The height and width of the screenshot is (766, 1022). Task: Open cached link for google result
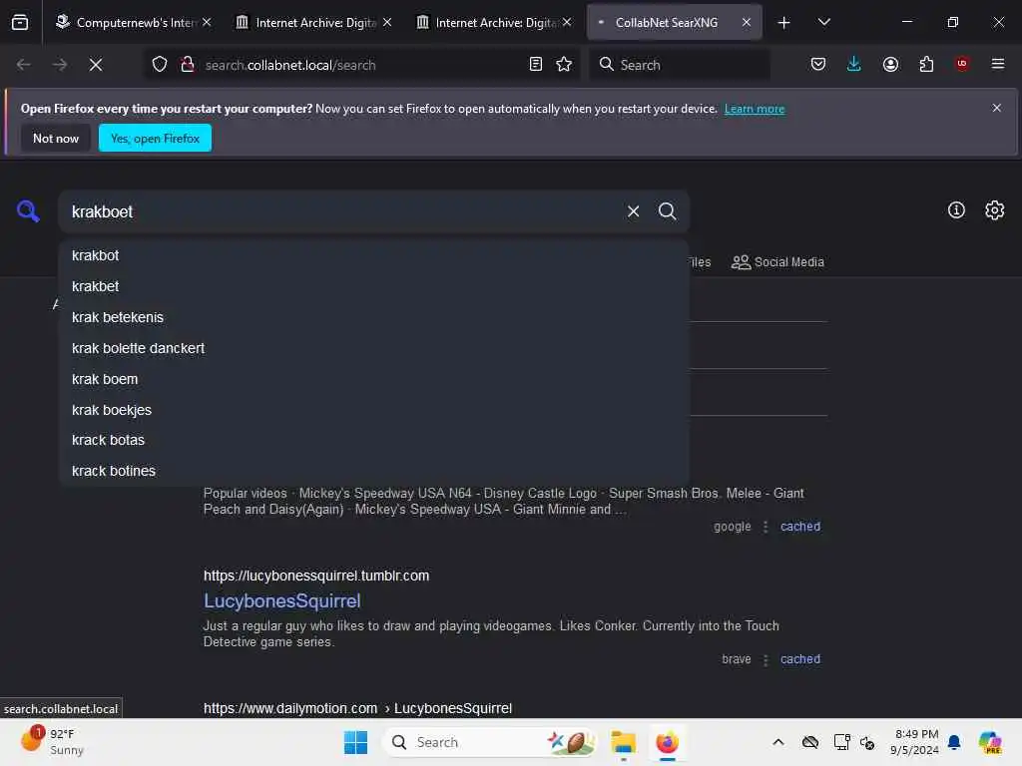pyautogui.click(x=800, y=527)
